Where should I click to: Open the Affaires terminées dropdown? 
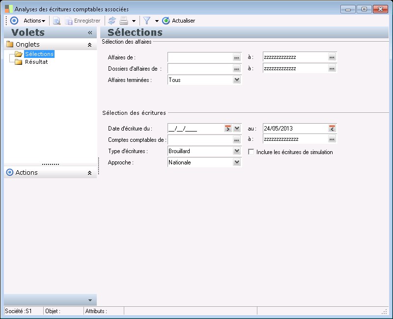(237, 80)
